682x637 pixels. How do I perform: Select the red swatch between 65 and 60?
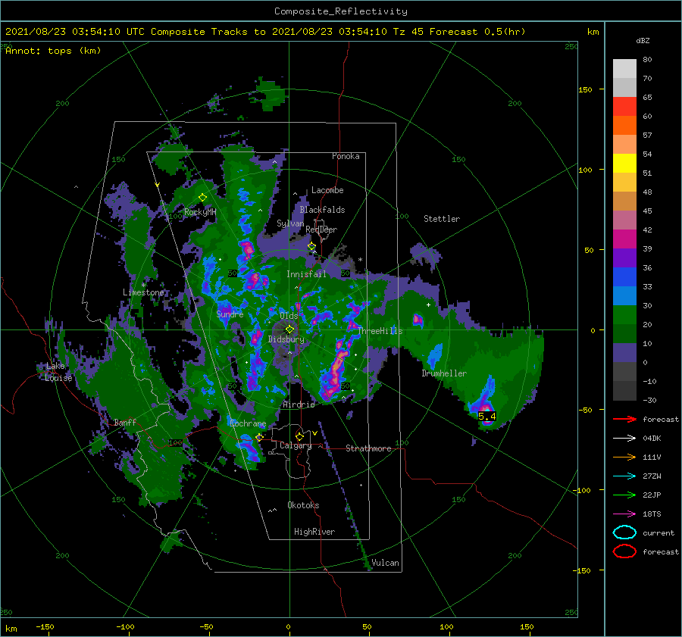[624, 107]
